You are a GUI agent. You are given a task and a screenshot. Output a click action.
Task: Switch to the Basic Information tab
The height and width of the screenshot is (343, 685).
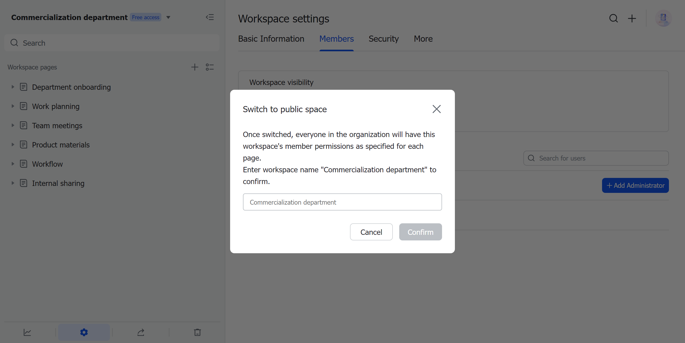(x=271, y=39)
